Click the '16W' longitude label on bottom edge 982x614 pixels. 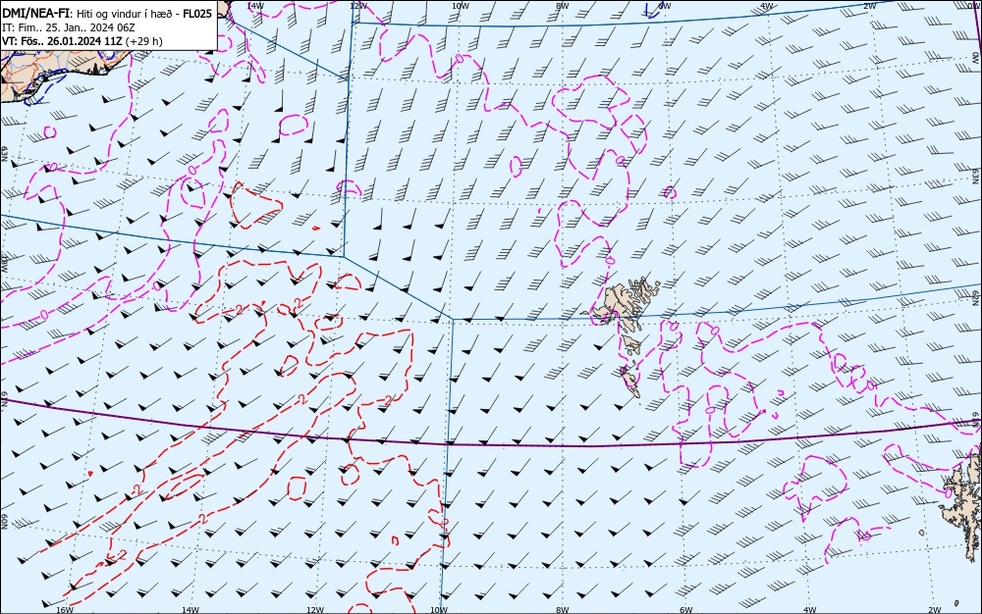(65, 610)
